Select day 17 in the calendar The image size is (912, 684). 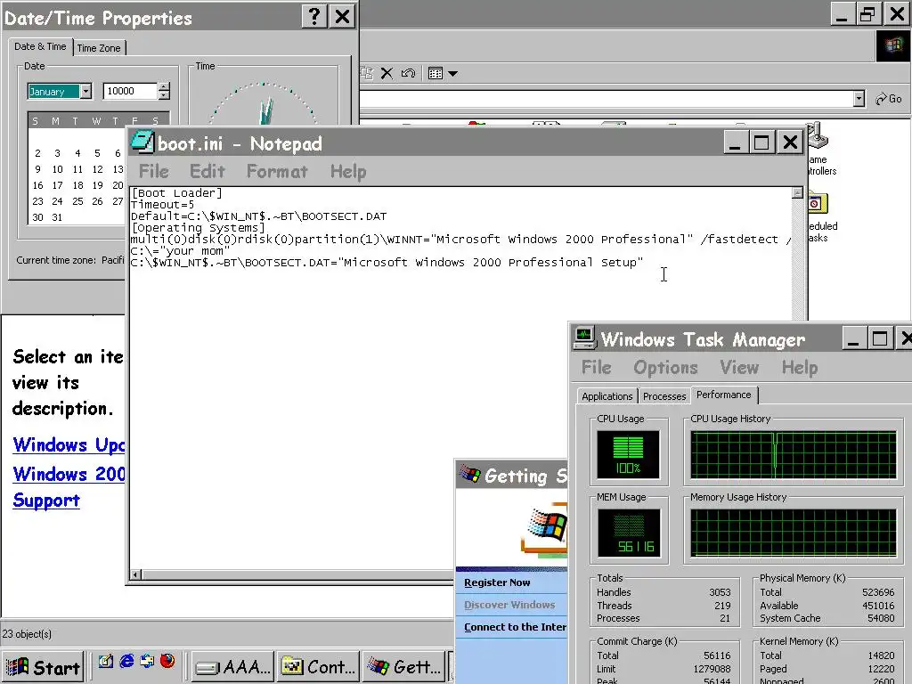tap(57, 185)
